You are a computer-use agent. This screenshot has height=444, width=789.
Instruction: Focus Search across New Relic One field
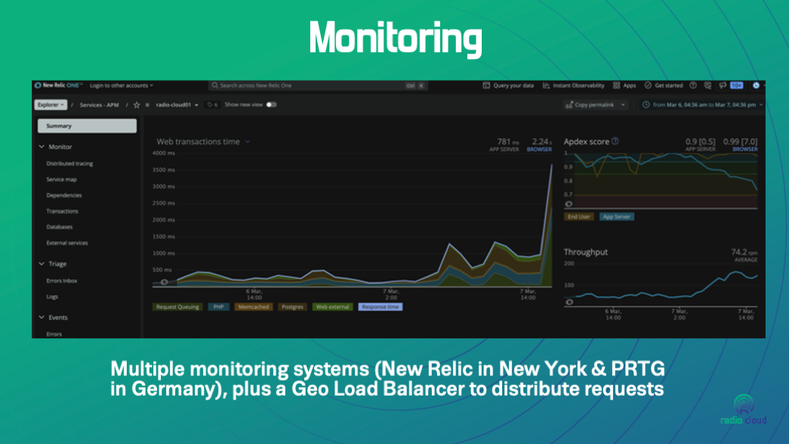coord(318,85)
